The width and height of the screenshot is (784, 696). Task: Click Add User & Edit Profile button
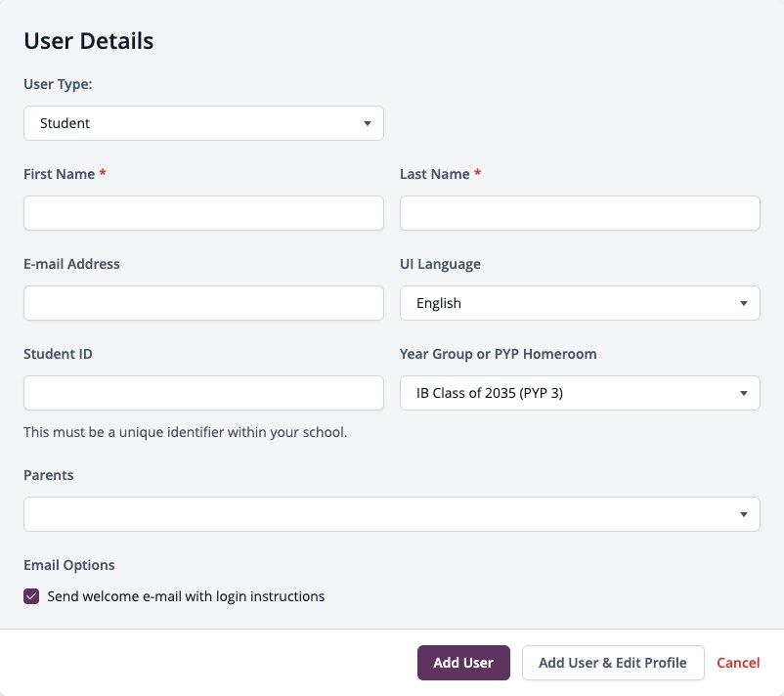[x=613, y=663]
